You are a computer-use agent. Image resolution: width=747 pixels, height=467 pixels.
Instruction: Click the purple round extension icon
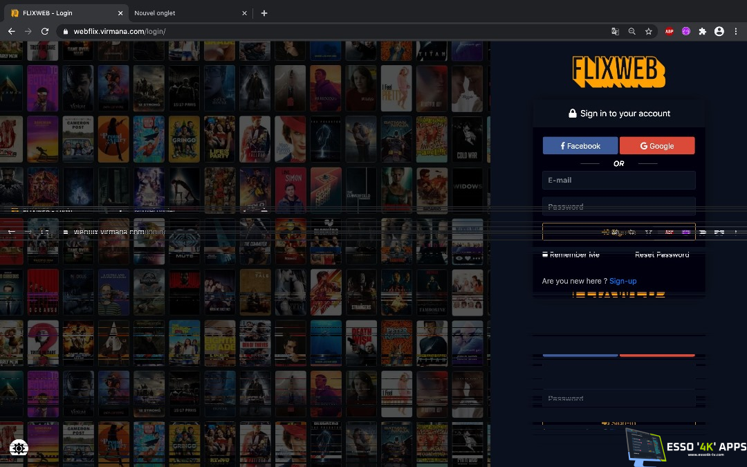click(x=686, y=31)
